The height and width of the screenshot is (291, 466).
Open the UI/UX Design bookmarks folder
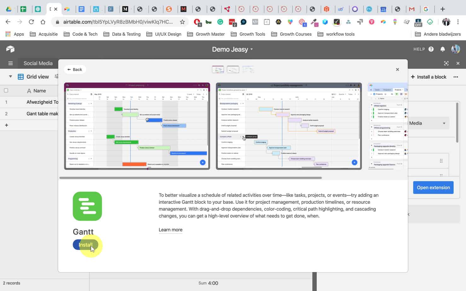(x=164, y=34)
